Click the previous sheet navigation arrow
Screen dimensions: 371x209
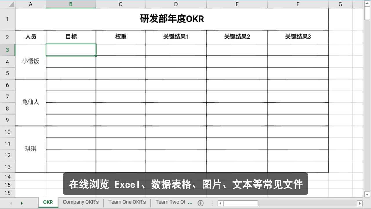(x=11, y=203)
